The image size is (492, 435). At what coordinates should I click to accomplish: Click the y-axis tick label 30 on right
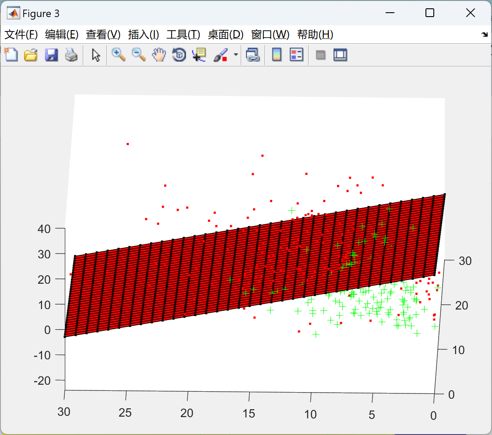465,261
